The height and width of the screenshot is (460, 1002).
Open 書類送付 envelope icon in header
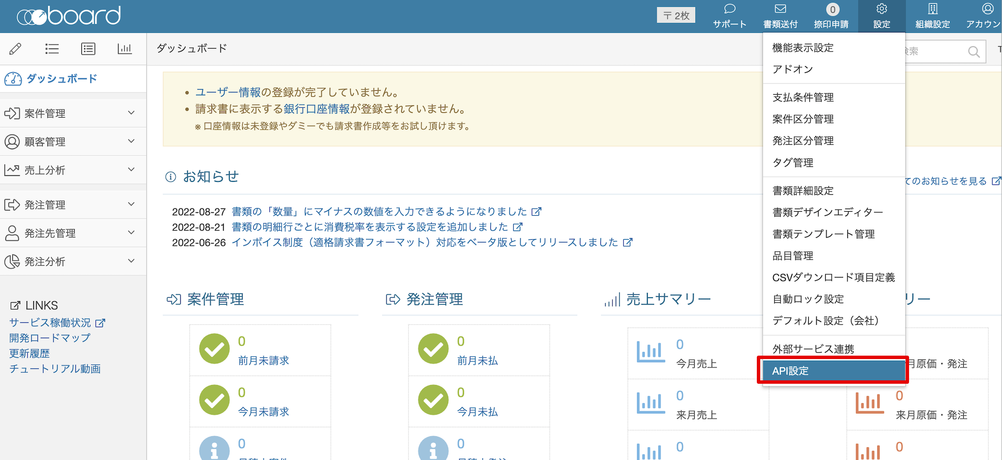tap(780, 9)
